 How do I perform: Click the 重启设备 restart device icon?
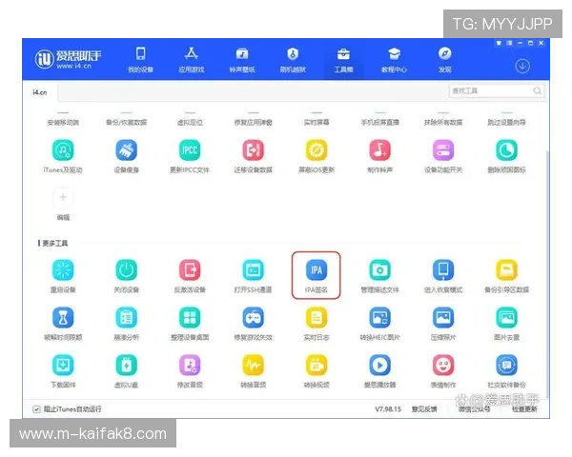[x=64, y=270]
